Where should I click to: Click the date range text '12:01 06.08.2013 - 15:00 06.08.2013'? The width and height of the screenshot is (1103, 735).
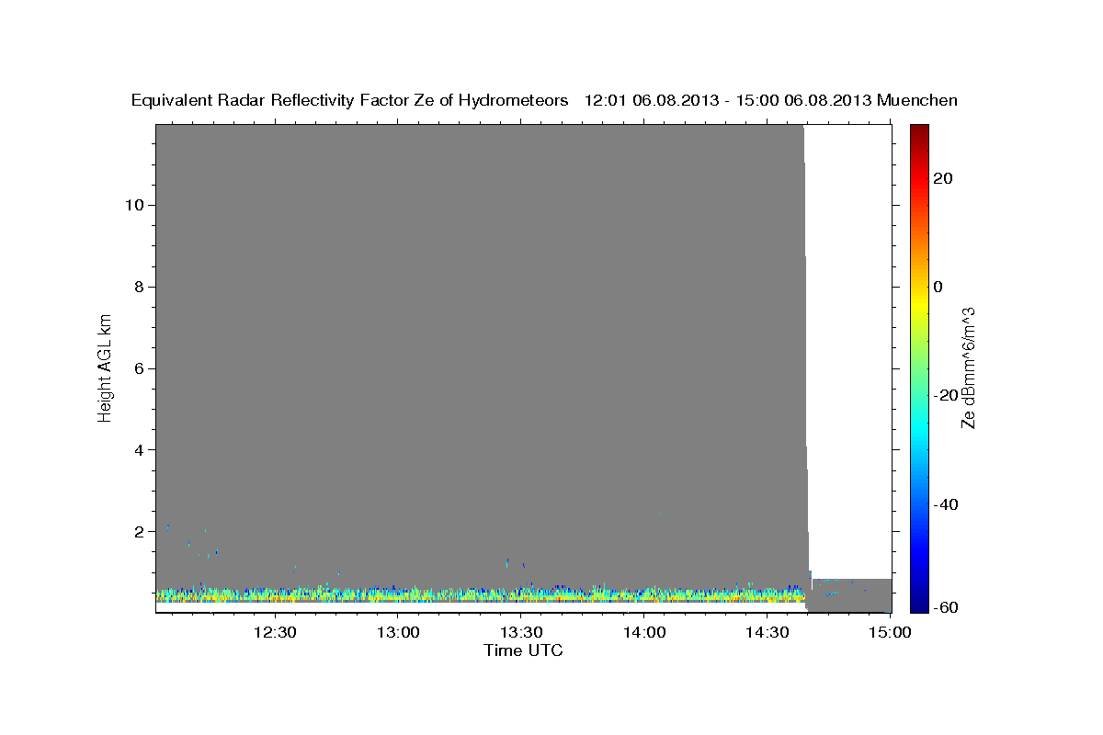[x=728, y=101]
